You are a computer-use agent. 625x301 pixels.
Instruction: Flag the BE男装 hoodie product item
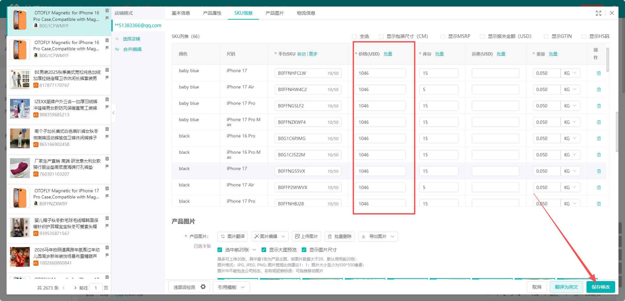(107, 78)
